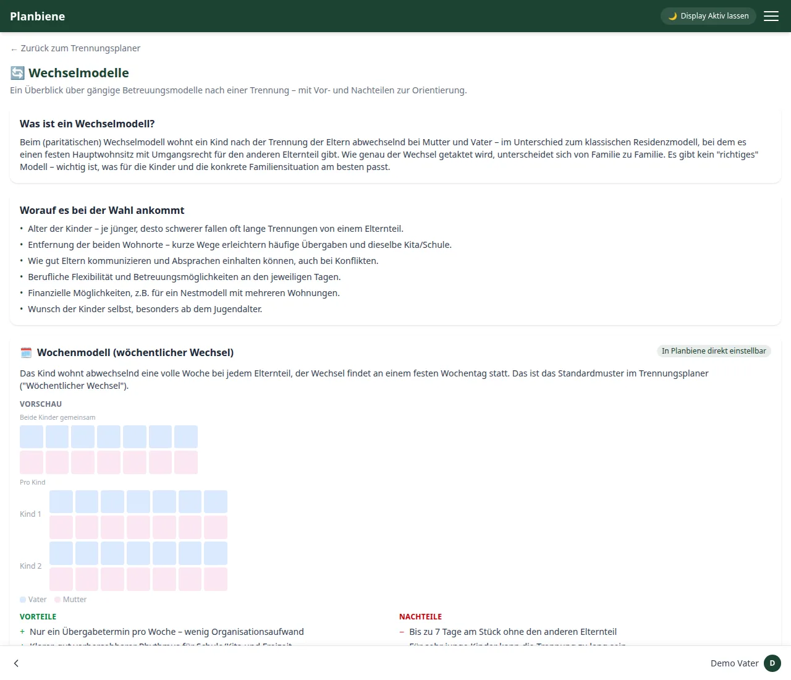
Task: Click the bullet "Wunsch der Kinder selbst"
Action: click(145, 309)
